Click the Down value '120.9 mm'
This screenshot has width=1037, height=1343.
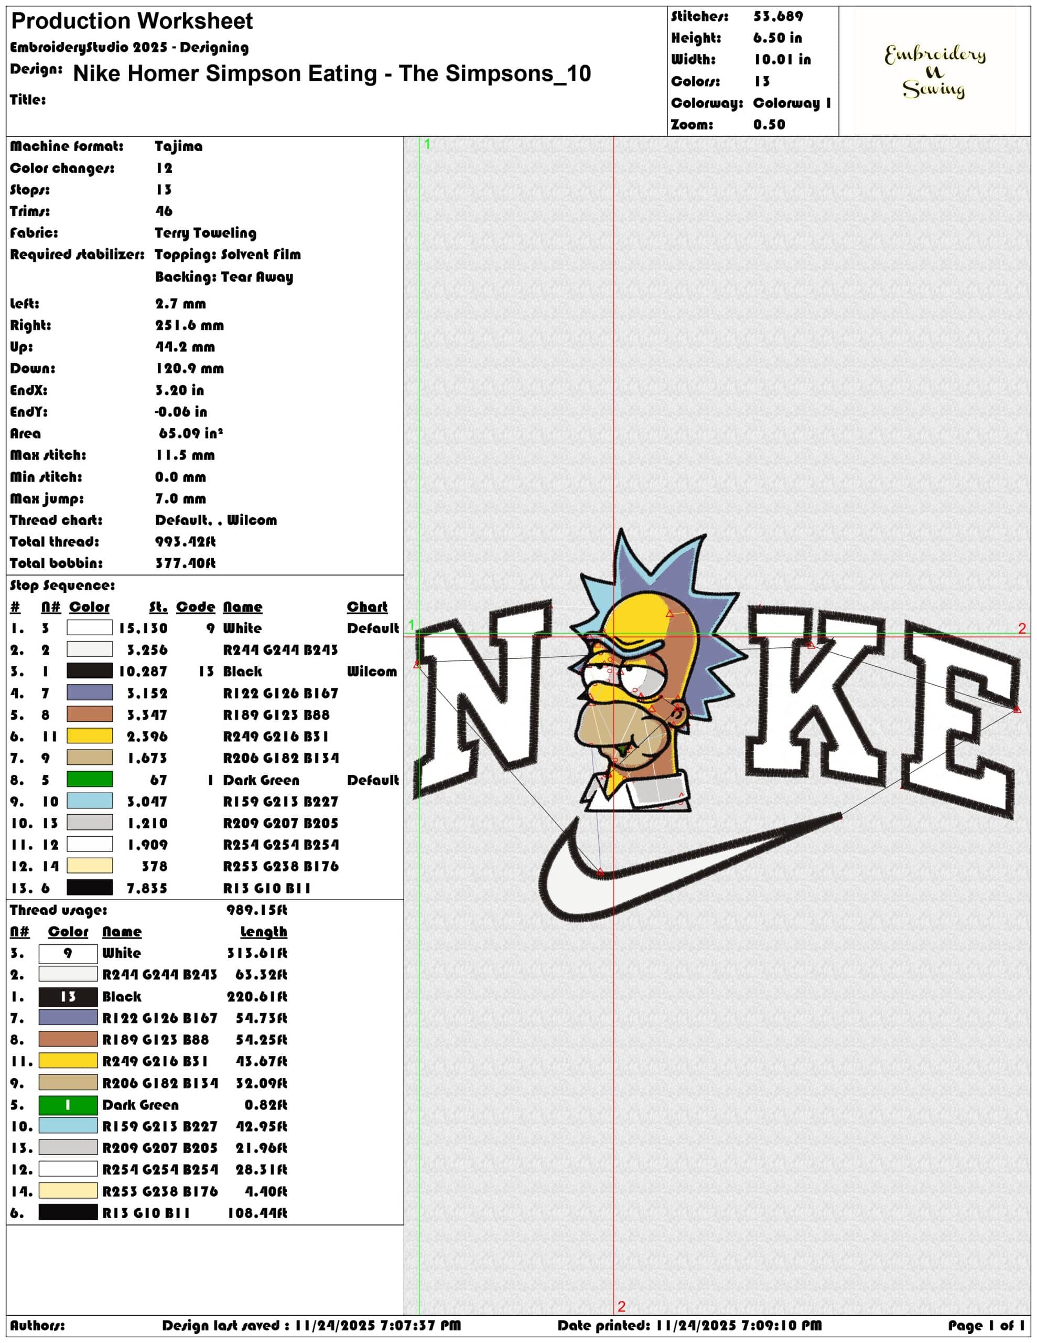tap(189, 368)
